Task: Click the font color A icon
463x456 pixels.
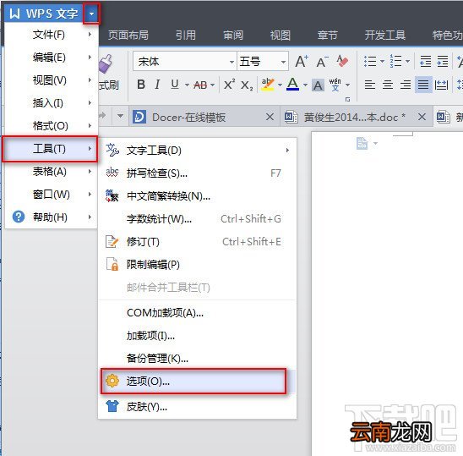Action: click(x=292, y=85)
